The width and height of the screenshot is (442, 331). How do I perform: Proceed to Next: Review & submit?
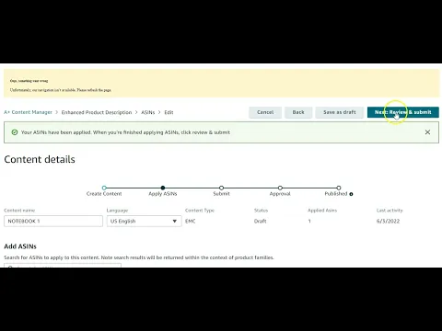point(403,112)
